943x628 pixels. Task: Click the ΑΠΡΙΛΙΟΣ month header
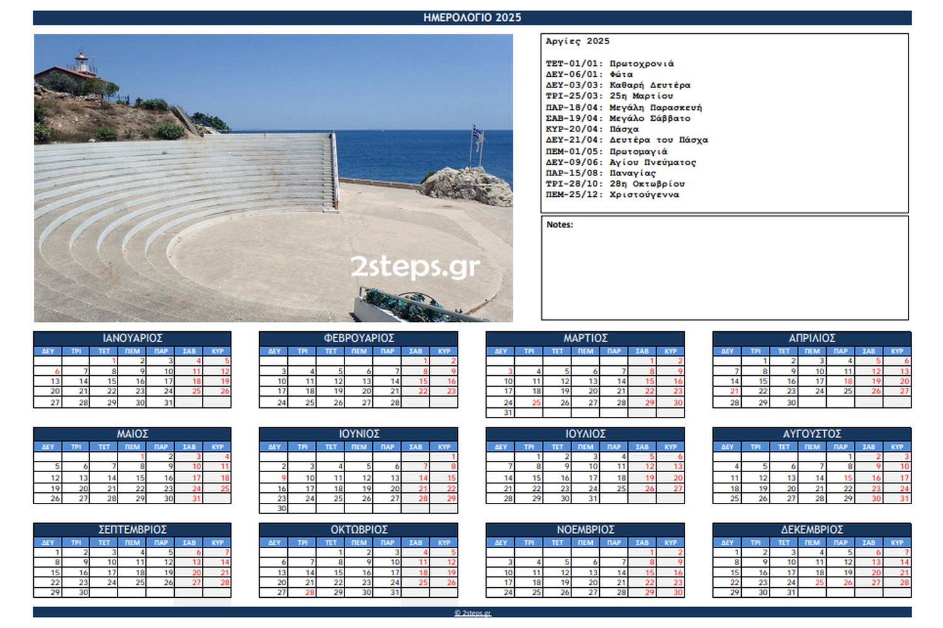(812, 338)
